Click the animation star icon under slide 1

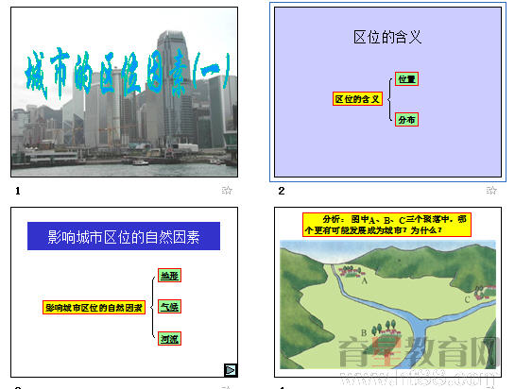pyautogui.click(x=227, y=191)
